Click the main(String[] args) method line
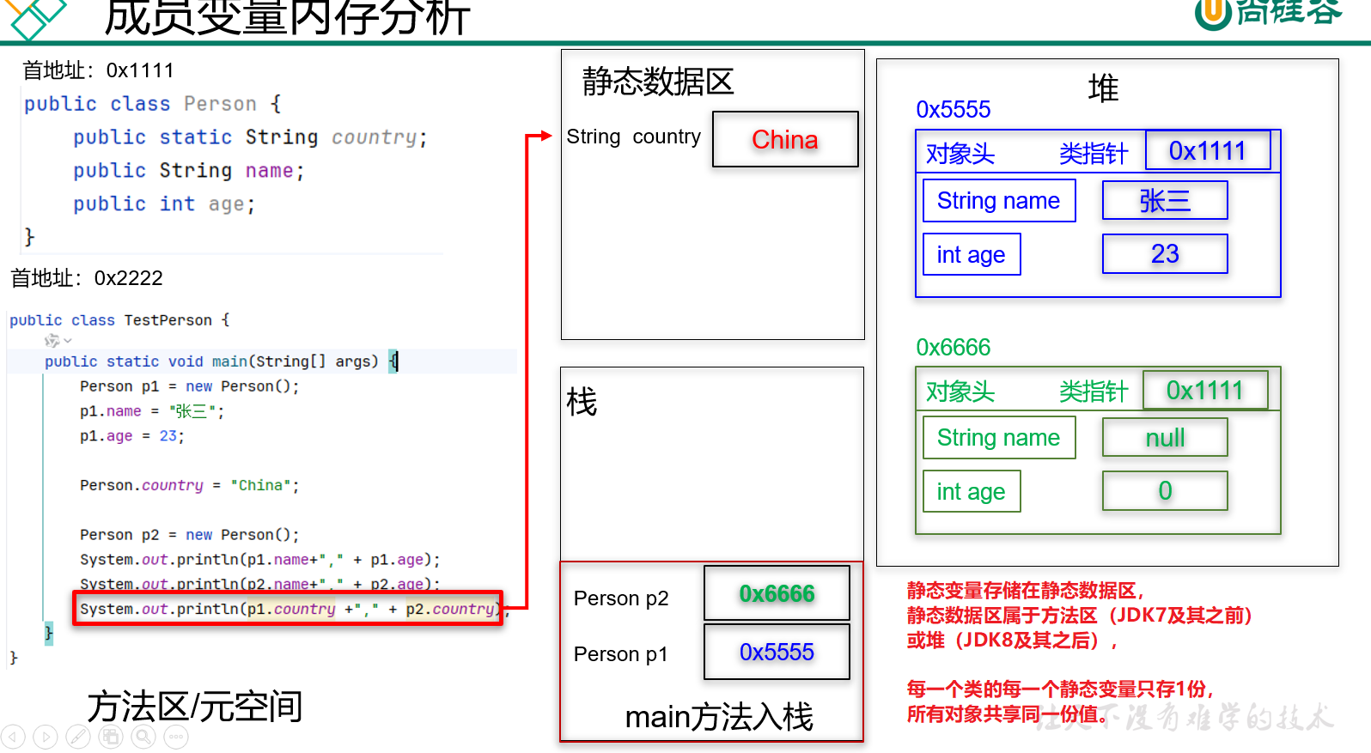This screenshot has height=753, width=1371. [222, 361]
